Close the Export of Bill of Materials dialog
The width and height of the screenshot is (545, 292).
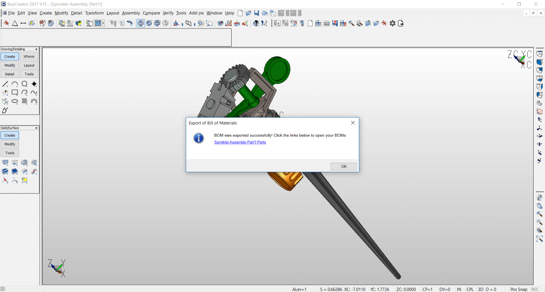tap(353, 123)
